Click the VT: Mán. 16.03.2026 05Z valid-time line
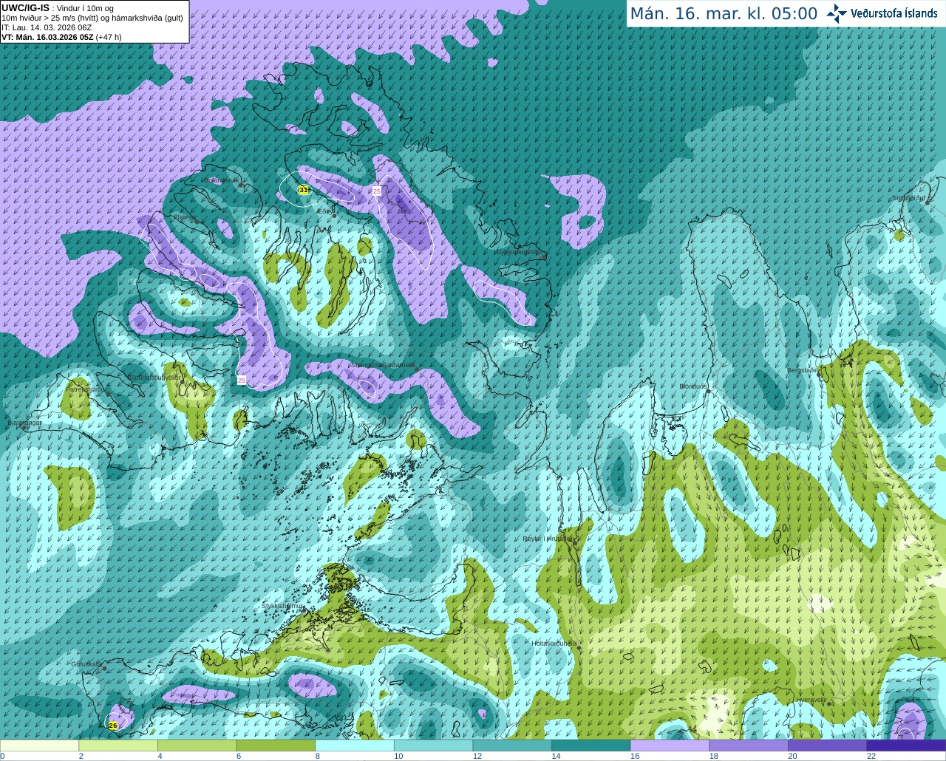This screenshot has height=761, width=946. coord(61,37)
